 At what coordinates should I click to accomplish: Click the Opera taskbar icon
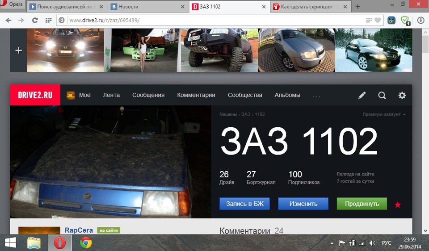point(60,243)
